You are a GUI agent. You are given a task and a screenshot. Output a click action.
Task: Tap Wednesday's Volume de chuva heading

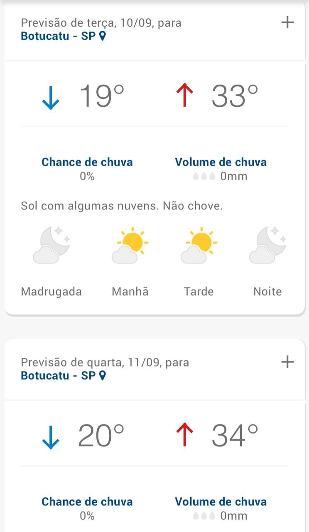tap(221, 502)
